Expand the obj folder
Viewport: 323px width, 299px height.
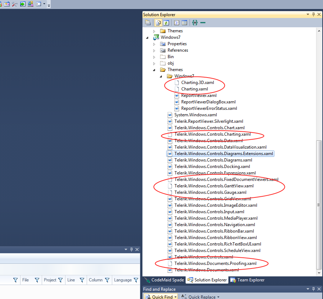(154, 64)
